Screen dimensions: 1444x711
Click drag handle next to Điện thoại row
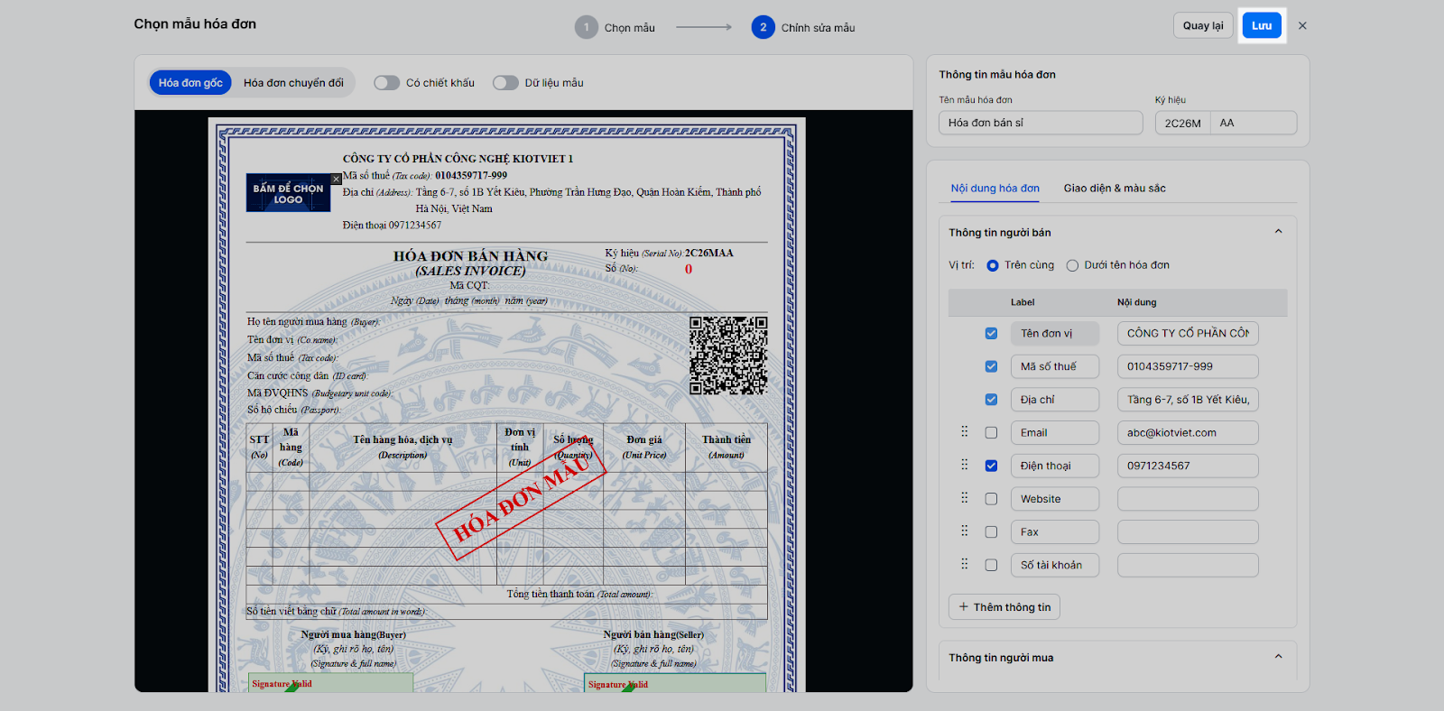click(964, 466)
